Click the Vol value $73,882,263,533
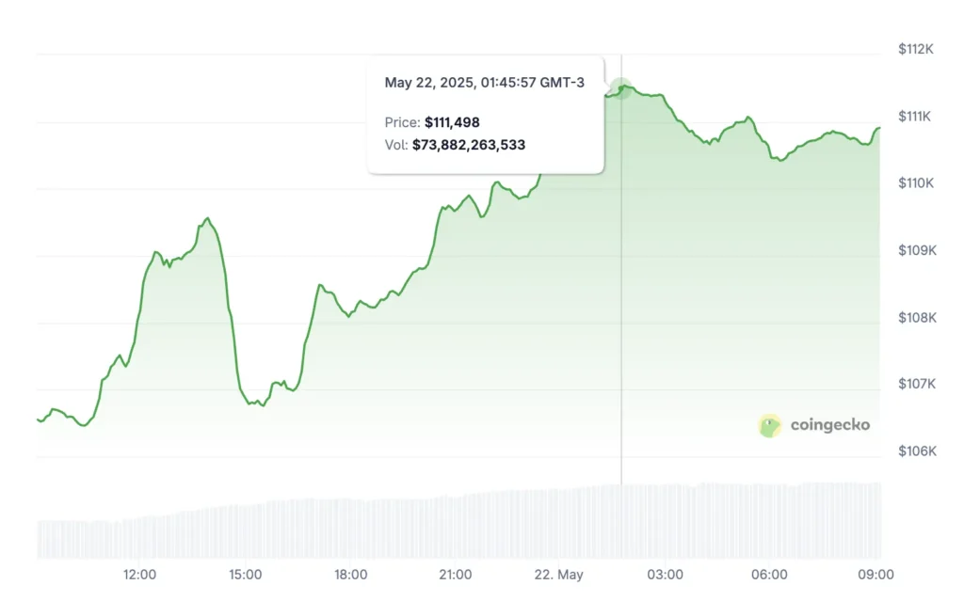The height and width of the screenshot is (601, 964). coord(469,145)
